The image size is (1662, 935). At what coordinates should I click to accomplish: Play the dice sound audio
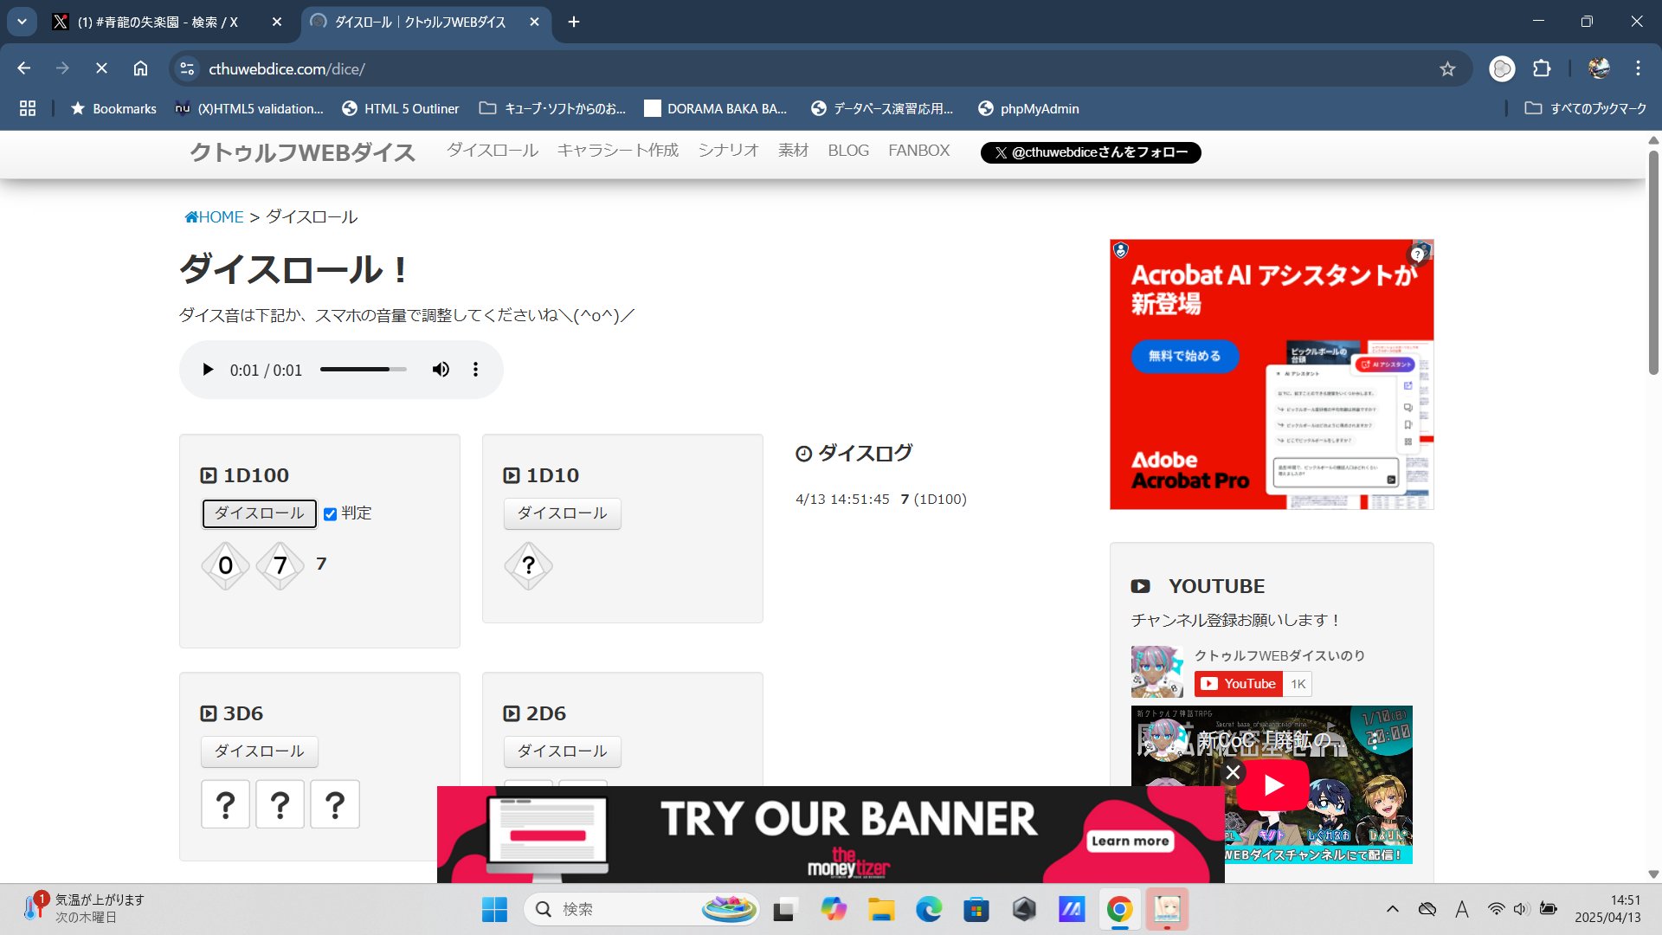[208, 370]
